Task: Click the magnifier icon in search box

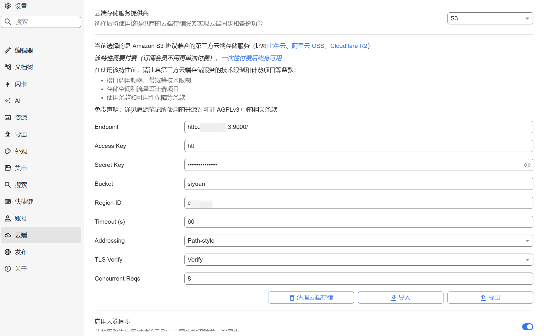Action: pos(8,22)
